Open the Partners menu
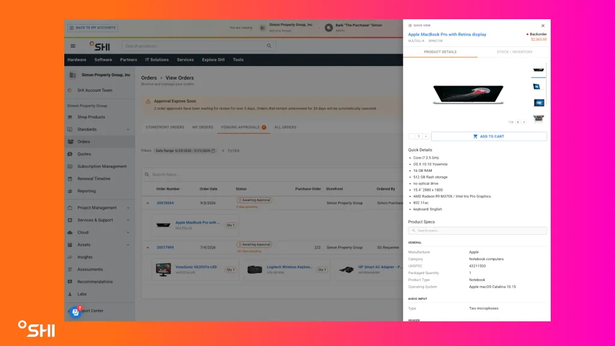Screen dimensions: 615x346 tap(129, 59)
